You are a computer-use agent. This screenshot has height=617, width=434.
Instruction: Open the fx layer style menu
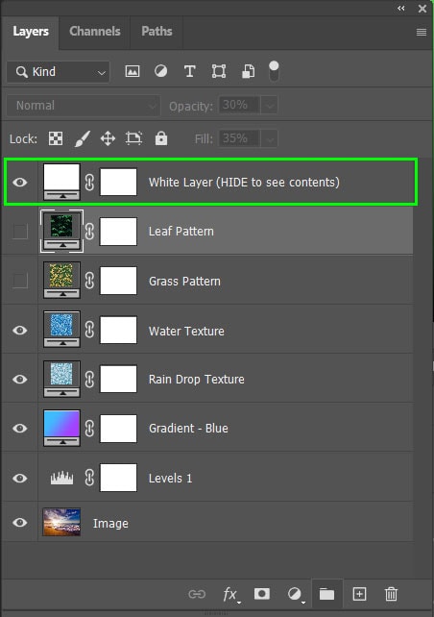coord(230,594)
